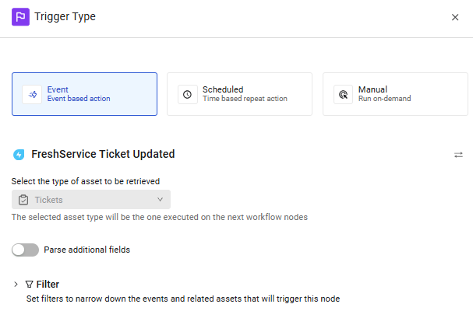Click the swap trigger arrows icon

click(458, 155)
